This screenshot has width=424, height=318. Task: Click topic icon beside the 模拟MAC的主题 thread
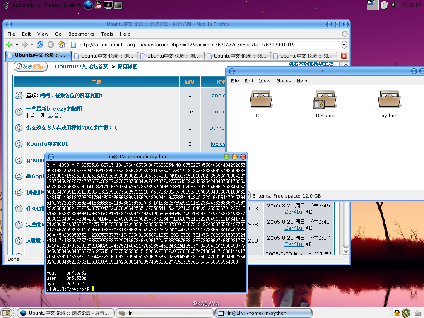19,128
